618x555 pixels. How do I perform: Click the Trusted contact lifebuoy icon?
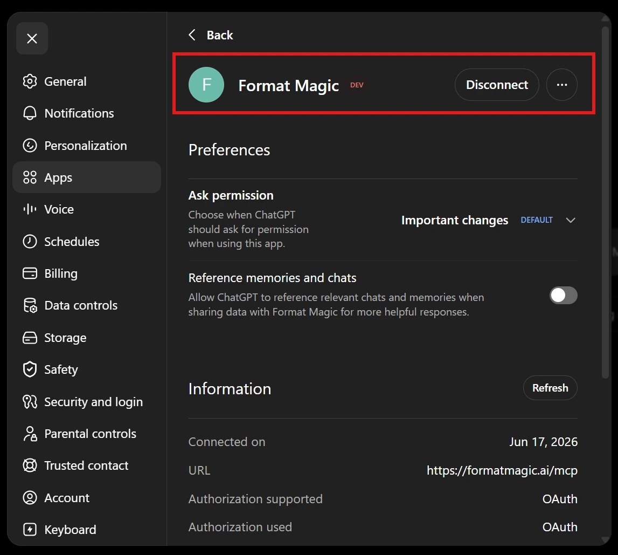click(x=30, y=465)
